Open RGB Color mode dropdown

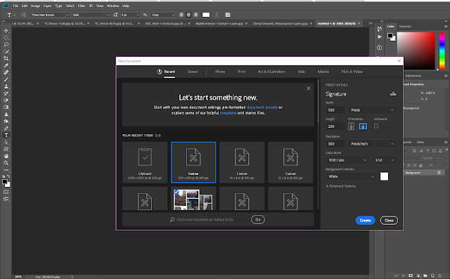tap(347, 160)
